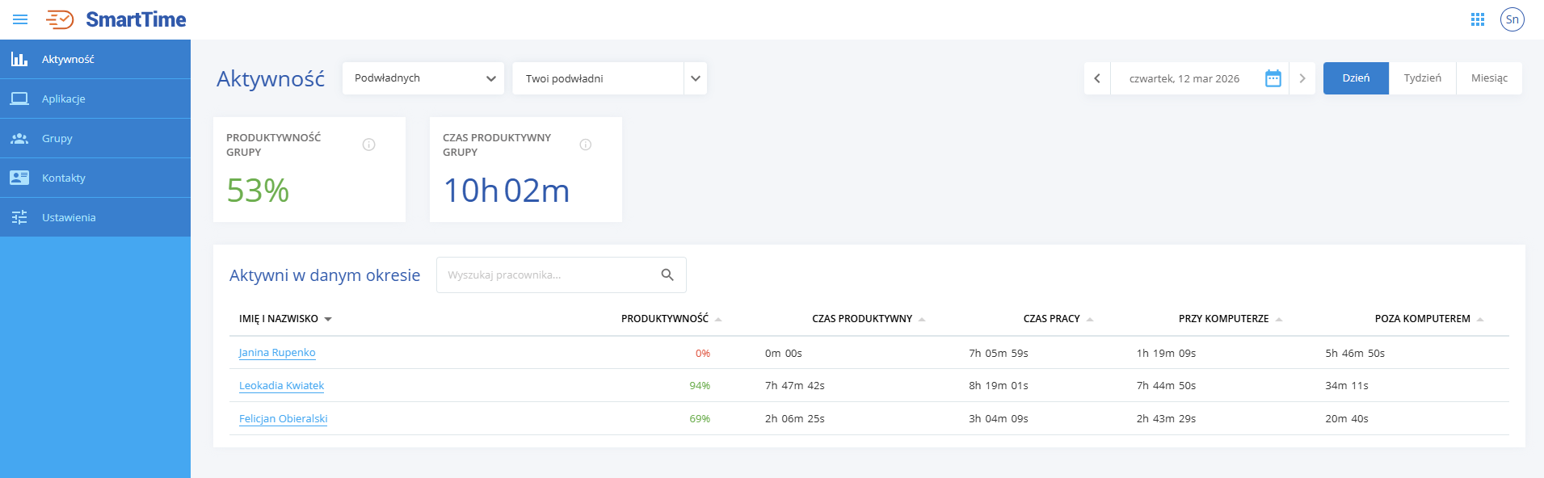This screenshot has width=1544, height=478.
Task: Click work time 7h 05m 59s
Action: [x=999, y=354]
